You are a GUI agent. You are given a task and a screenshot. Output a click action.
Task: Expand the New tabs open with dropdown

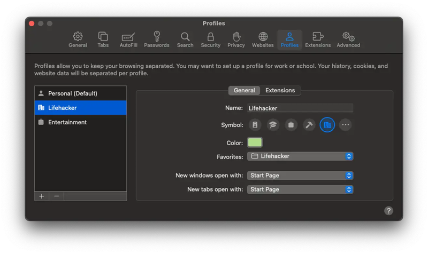point(300,189)
